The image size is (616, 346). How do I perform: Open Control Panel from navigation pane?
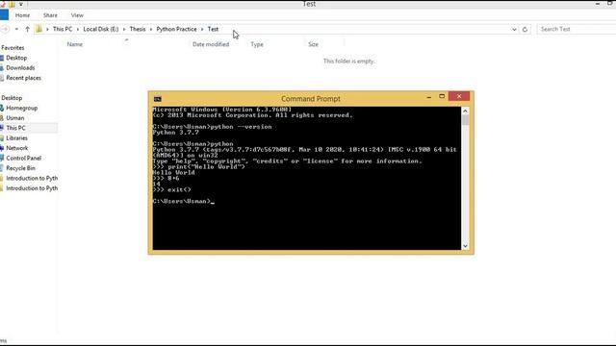pyautogui.click(x=23, y=158)
